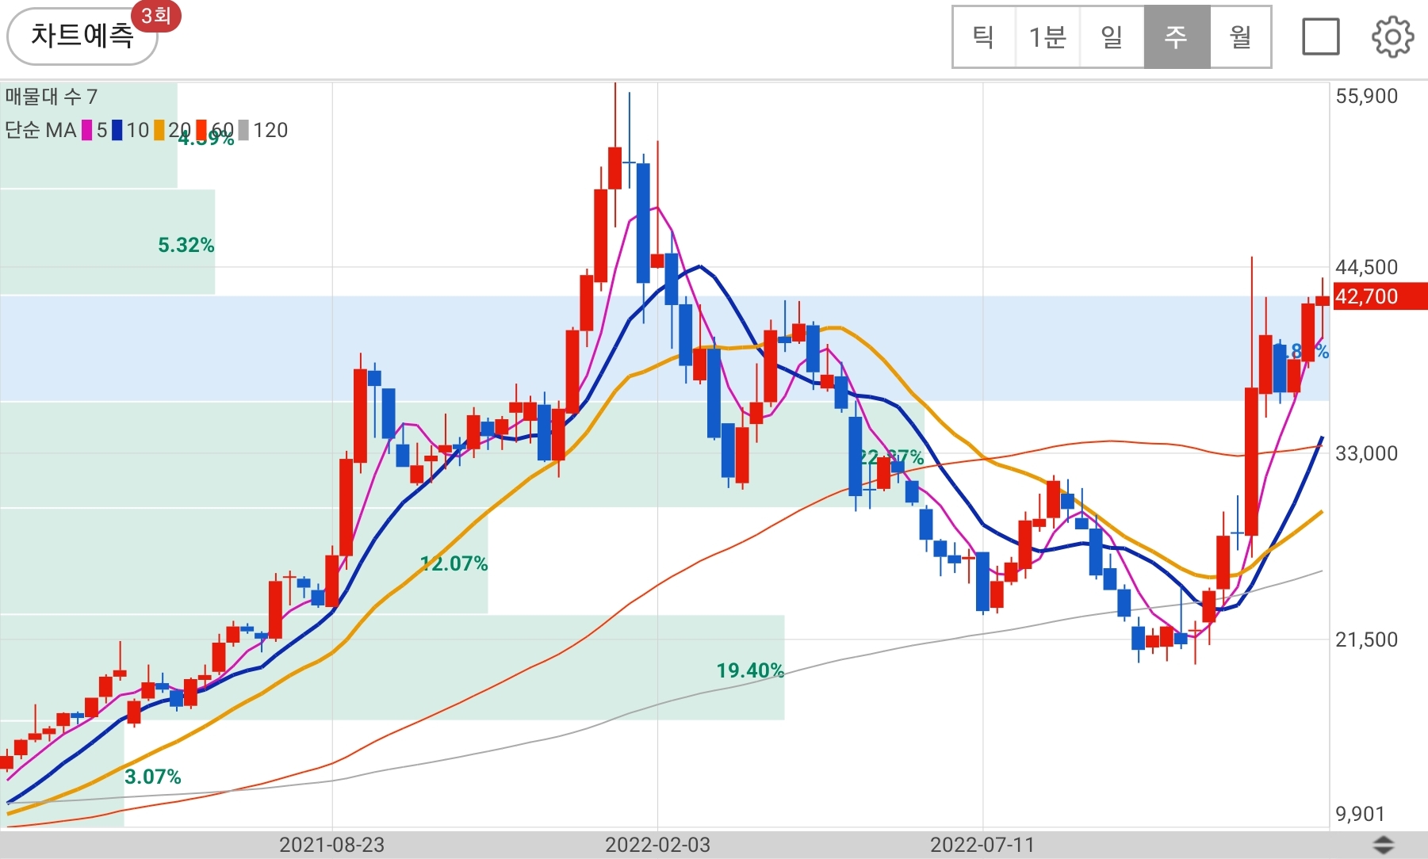This screenshot has height=859, width=1428.
Task: Tap the orange MA 20 legend swatch
Action: click(x=159, y=130)
